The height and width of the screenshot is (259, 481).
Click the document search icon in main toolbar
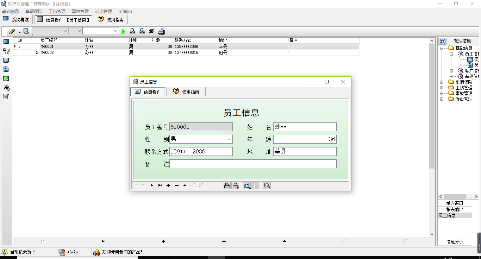[x=26, y=31]
